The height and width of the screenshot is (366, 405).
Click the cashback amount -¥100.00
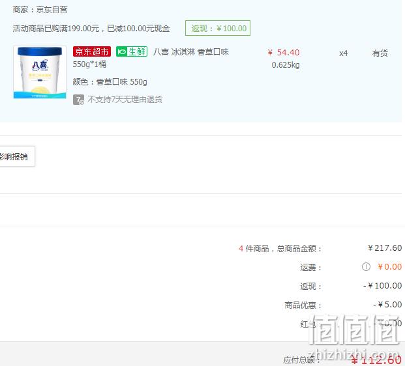coord(383,285)
